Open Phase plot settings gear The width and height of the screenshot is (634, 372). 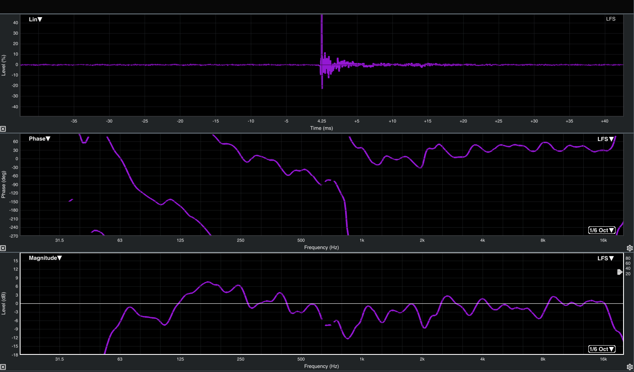point(629,248)
